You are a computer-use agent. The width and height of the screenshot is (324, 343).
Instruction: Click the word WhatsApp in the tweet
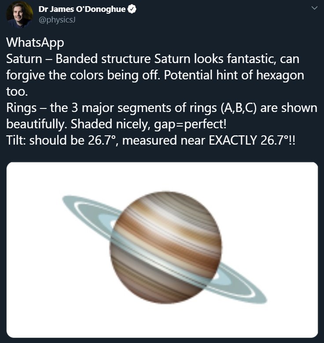coord(35,43)
